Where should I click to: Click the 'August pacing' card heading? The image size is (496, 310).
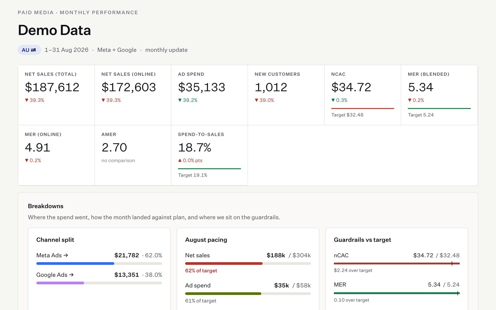pos(206,240)
